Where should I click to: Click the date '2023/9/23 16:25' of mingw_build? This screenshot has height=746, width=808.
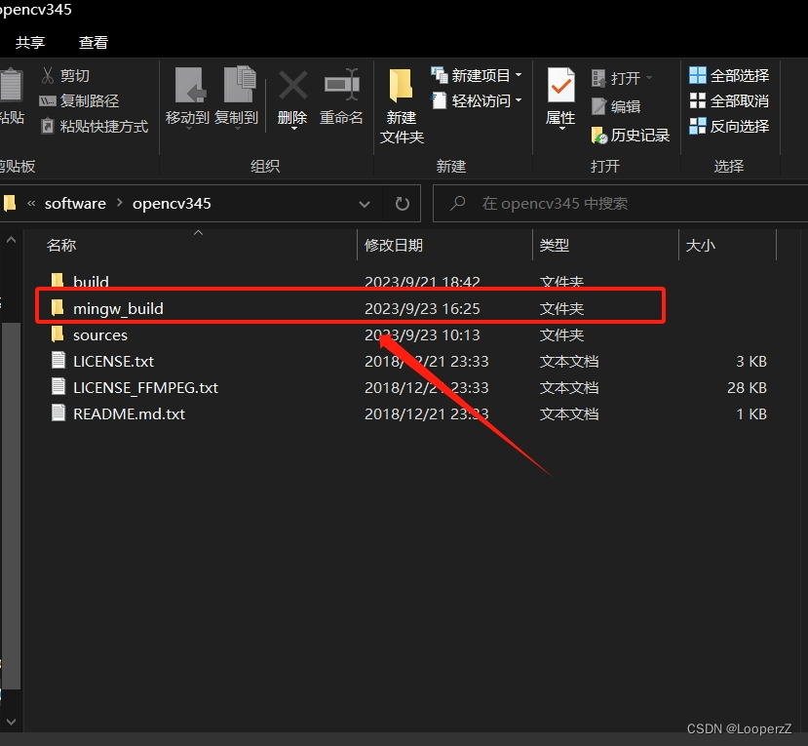(422, 308)
